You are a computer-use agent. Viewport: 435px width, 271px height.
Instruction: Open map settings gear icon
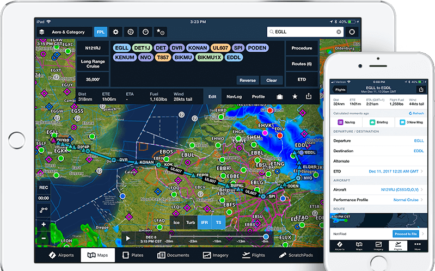[x=115, y=32]
